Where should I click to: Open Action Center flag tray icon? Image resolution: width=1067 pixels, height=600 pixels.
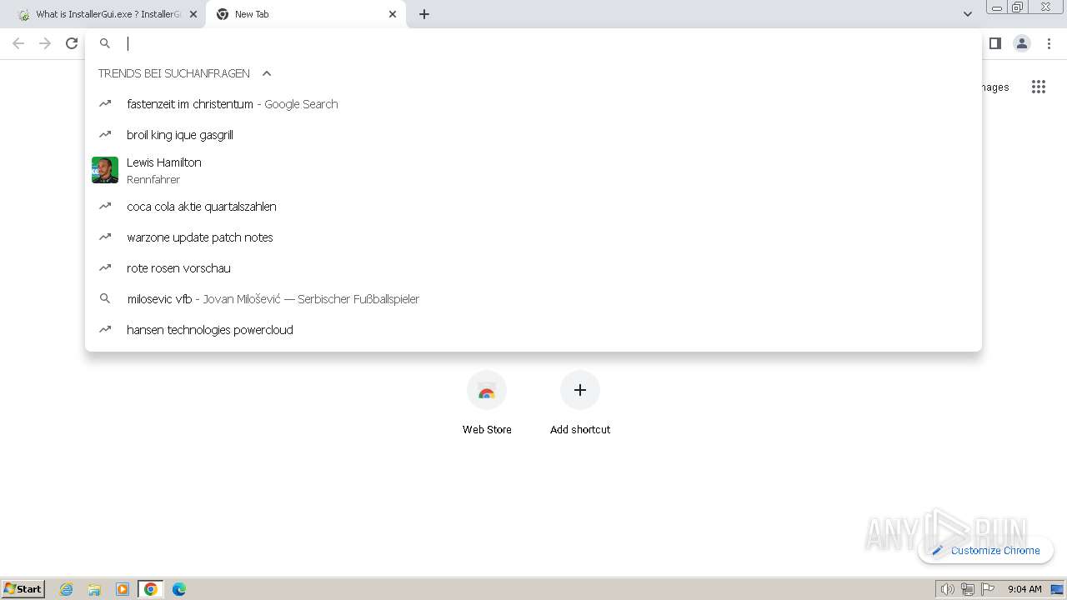click(x=988, y=589)
